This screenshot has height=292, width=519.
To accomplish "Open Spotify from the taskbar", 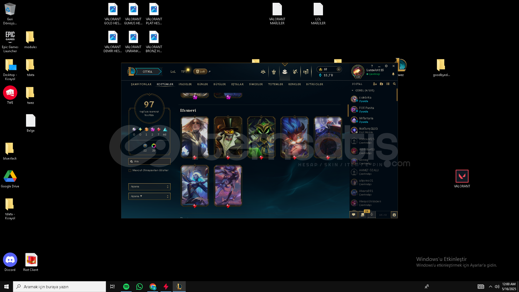I will click(x=126, y=287).
